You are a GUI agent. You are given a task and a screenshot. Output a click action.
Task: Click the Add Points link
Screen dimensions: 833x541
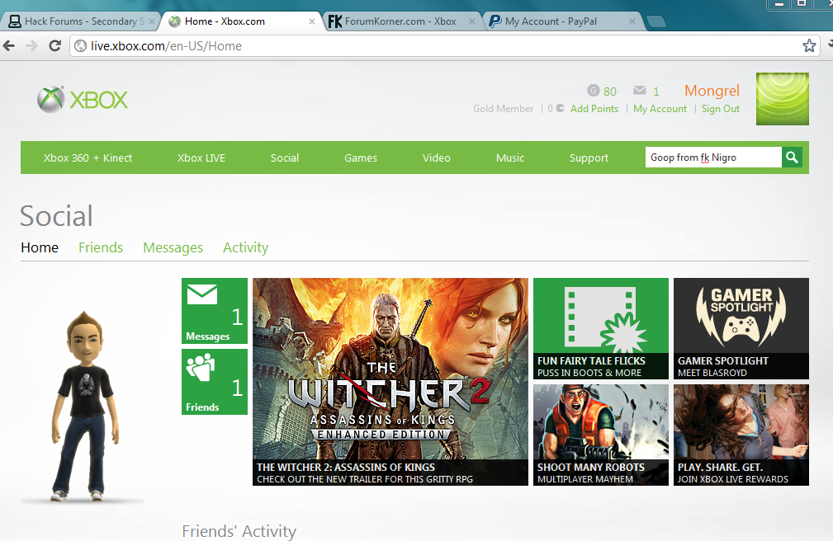[594, 109]
